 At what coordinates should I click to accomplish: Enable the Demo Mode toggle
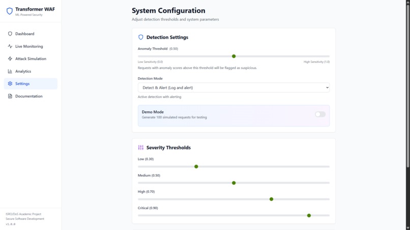click(320, 114)
